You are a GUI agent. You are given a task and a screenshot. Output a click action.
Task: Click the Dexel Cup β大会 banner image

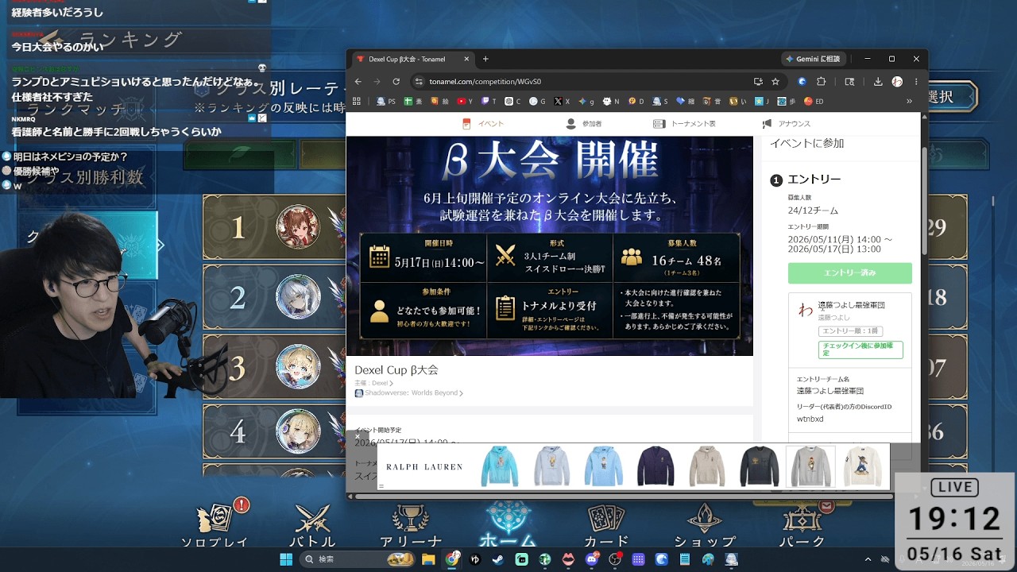[x=549, y=245]
